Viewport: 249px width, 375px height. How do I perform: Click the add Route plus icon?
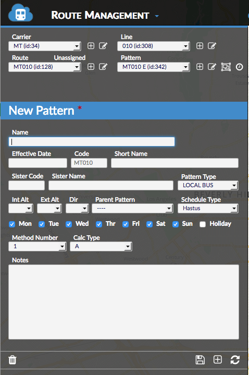click(91, 66)
